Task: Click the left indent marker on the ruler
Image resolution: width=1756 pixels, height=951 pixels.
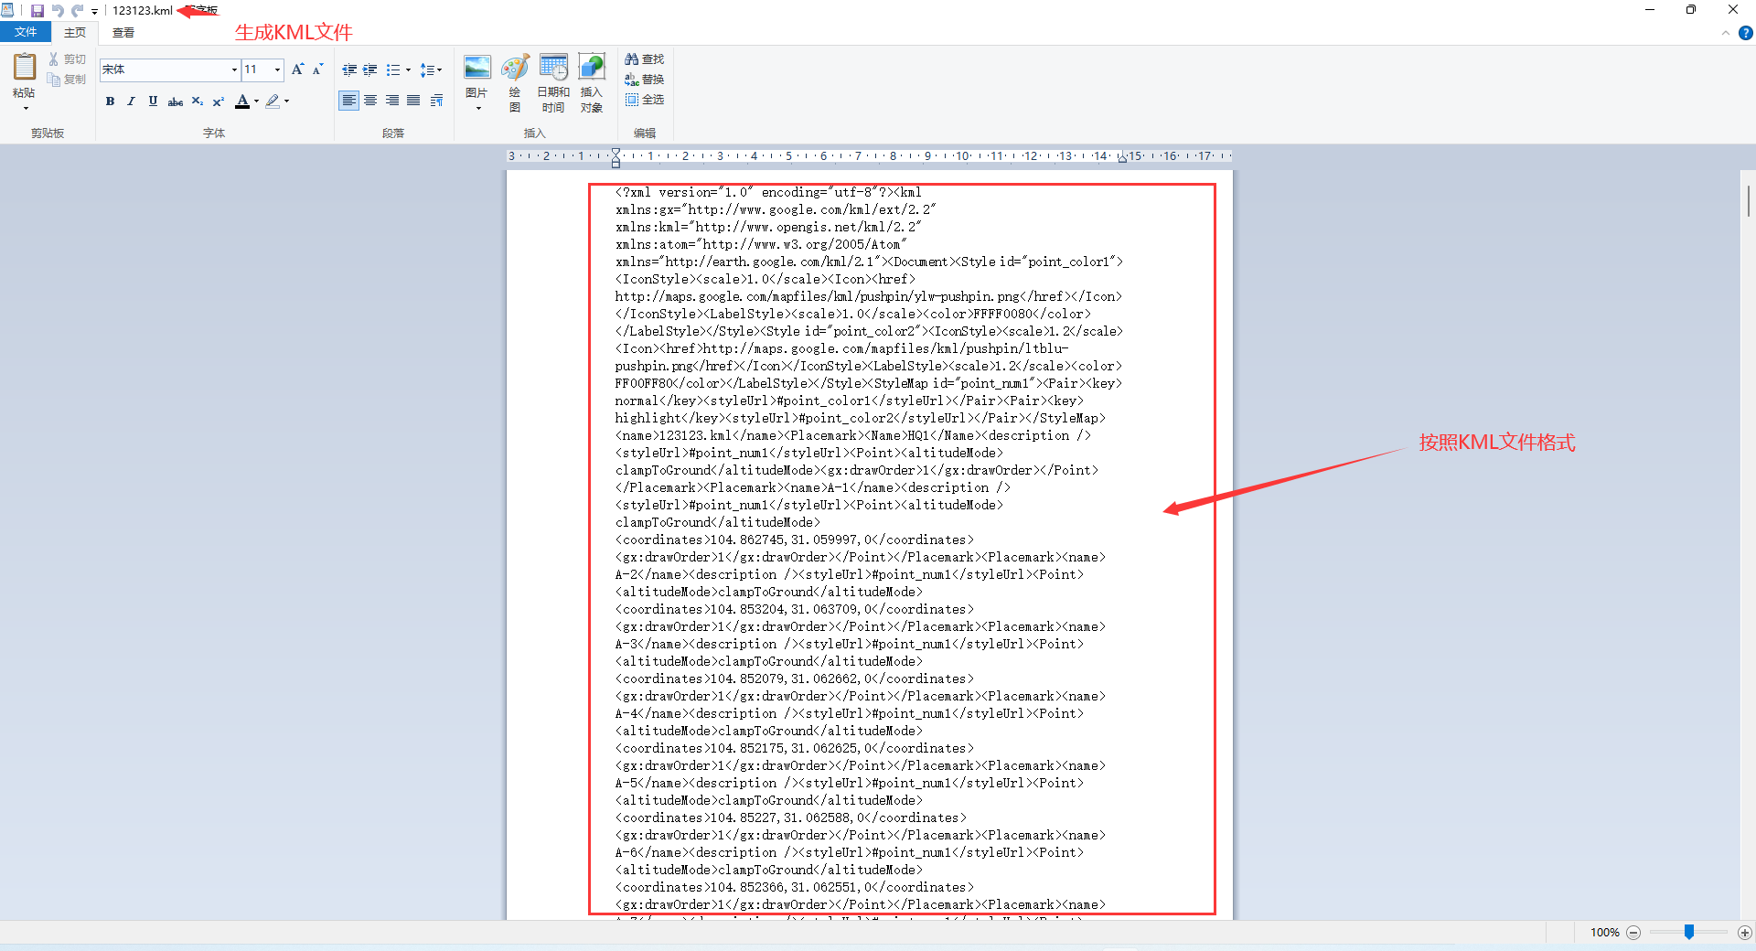Action: [x=616, y=157]
